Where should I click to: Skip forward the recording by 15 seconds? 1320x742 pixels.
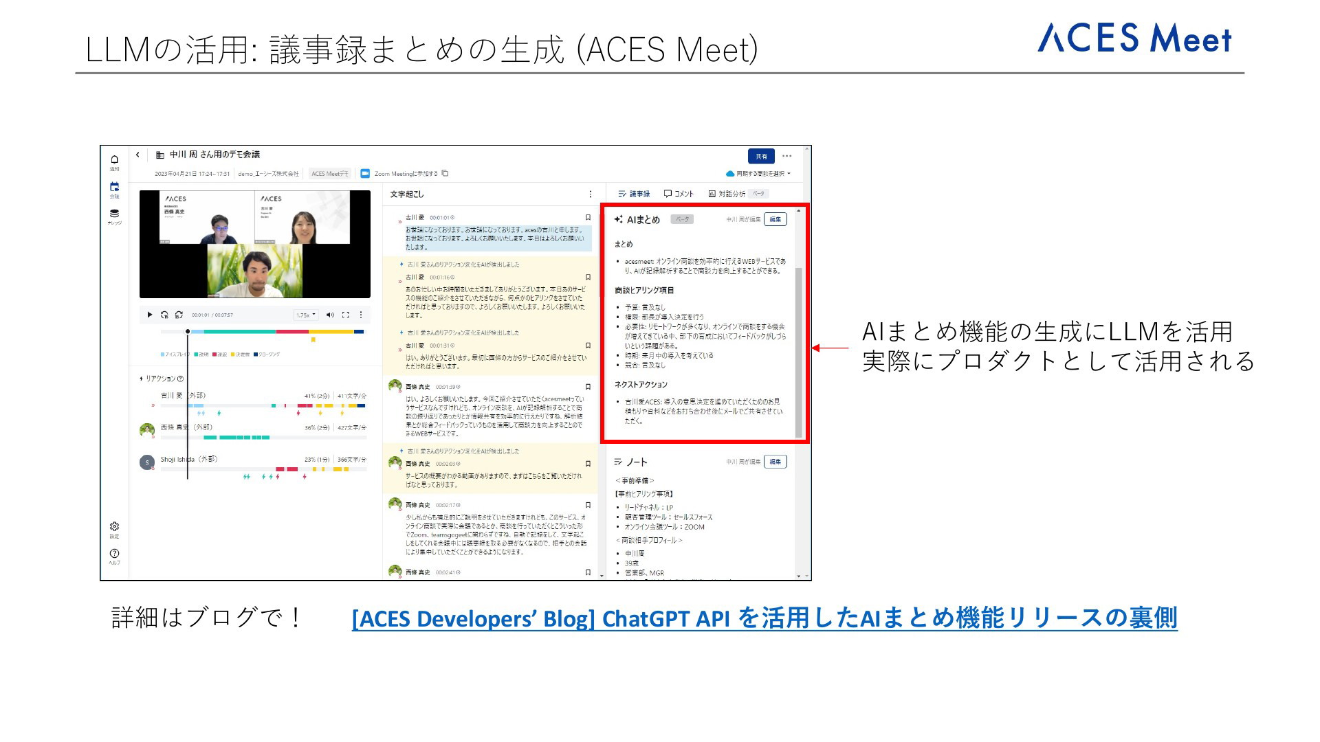(179, 315)
